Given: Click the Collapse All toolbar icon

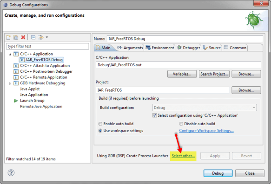Looking at the screenshot, I should [x=33, y=37].
